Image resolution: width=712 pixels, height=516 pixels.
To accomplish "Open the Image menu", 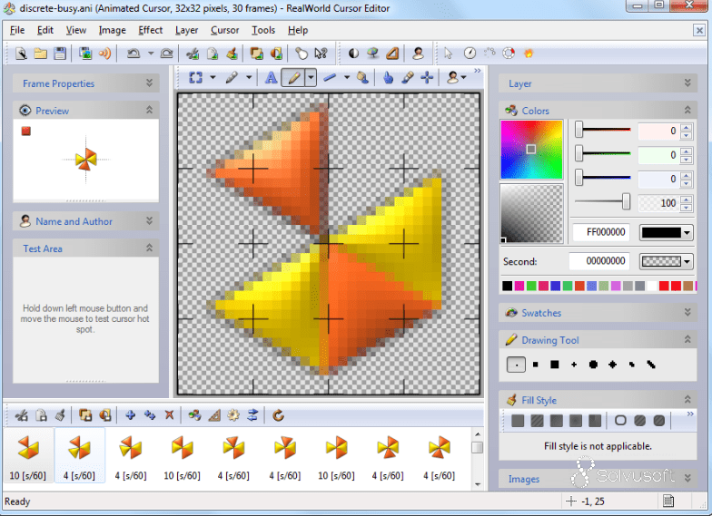I will 113,30.
